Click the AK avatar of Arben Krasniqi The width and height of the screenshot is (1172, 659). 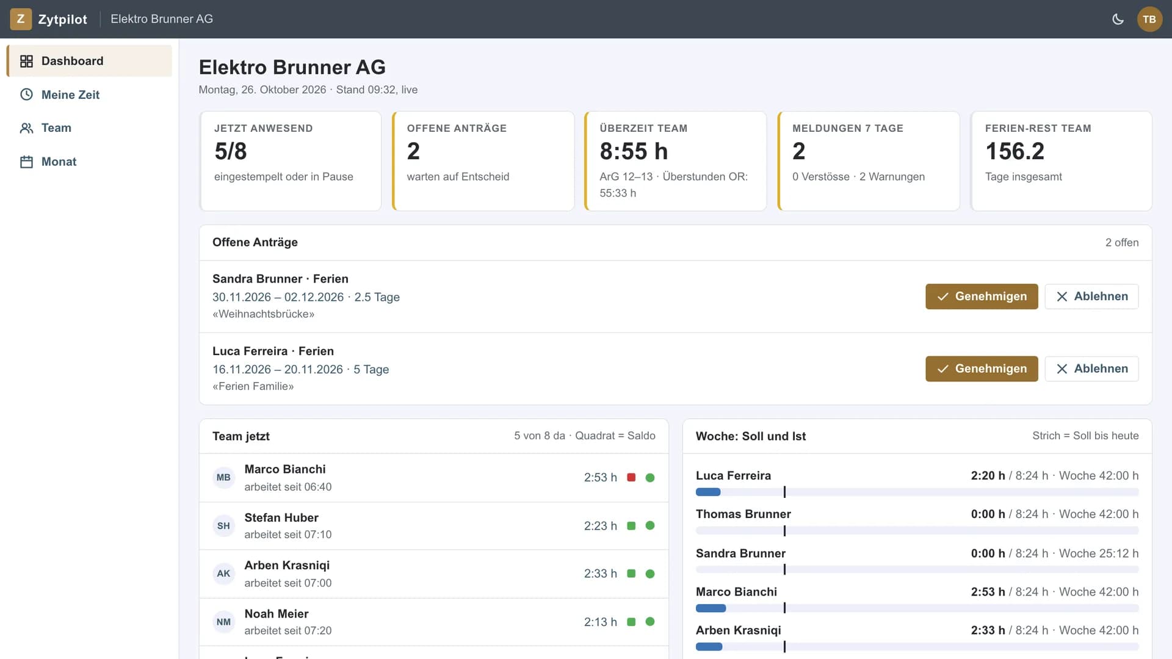[223, 574]
